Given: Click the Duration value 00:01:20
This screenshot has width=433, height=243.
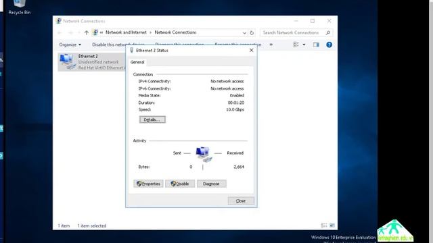Looking at the screenshot, I should click(236, 103).
